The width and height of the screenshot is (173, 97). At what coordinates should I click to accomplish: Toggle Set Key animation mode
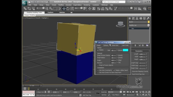click(x=104, y=95)
